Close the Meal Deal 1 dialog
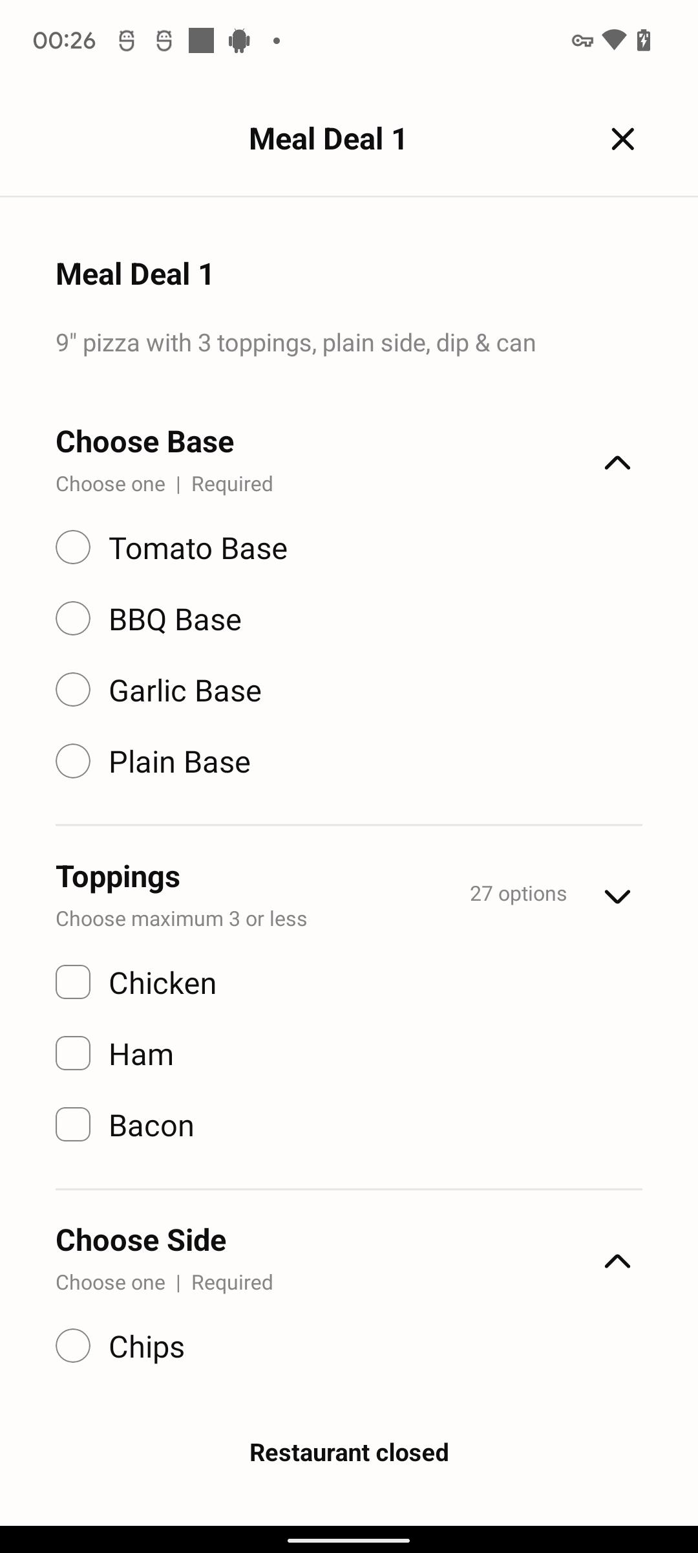The height and width of the screenshot is (1553, 698). (622, 139)
